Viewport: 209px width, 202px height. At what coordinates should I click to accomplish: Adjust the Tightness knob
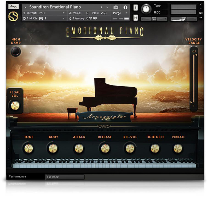click(x=155, y=148)
